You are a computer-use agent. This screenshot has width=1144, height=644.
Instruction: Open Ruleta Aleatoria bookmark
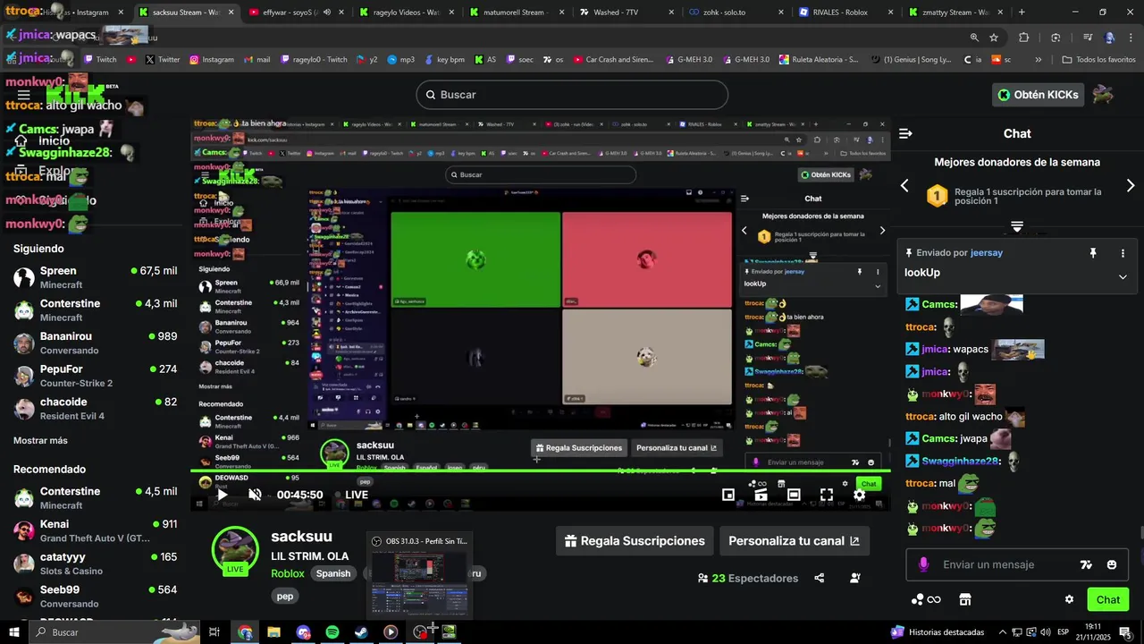coord(819,60)
